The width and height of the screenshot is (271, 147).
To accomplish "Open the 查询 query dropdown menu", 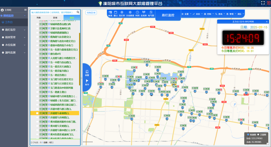I will [x=220, y=14].
